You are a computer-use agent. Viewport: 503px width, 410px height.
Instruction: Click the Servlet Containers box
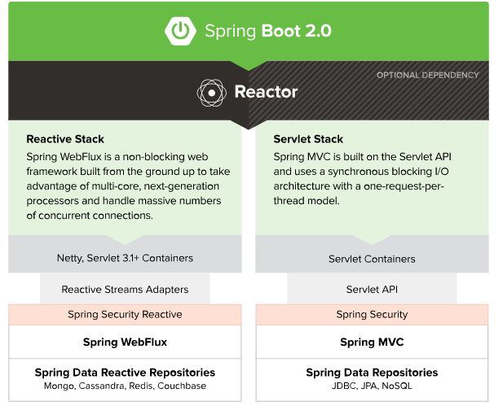pyautogui.click(x=372, y=259)
